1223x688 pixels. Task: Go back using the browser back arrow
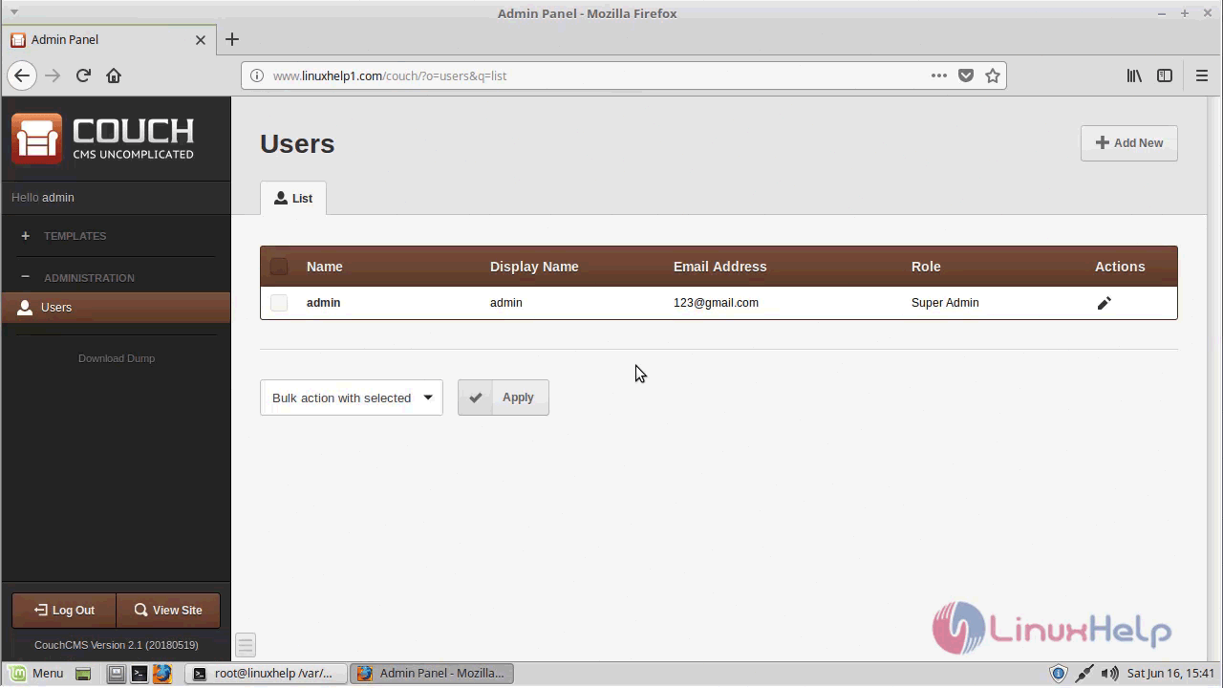[x=22, y=75]
